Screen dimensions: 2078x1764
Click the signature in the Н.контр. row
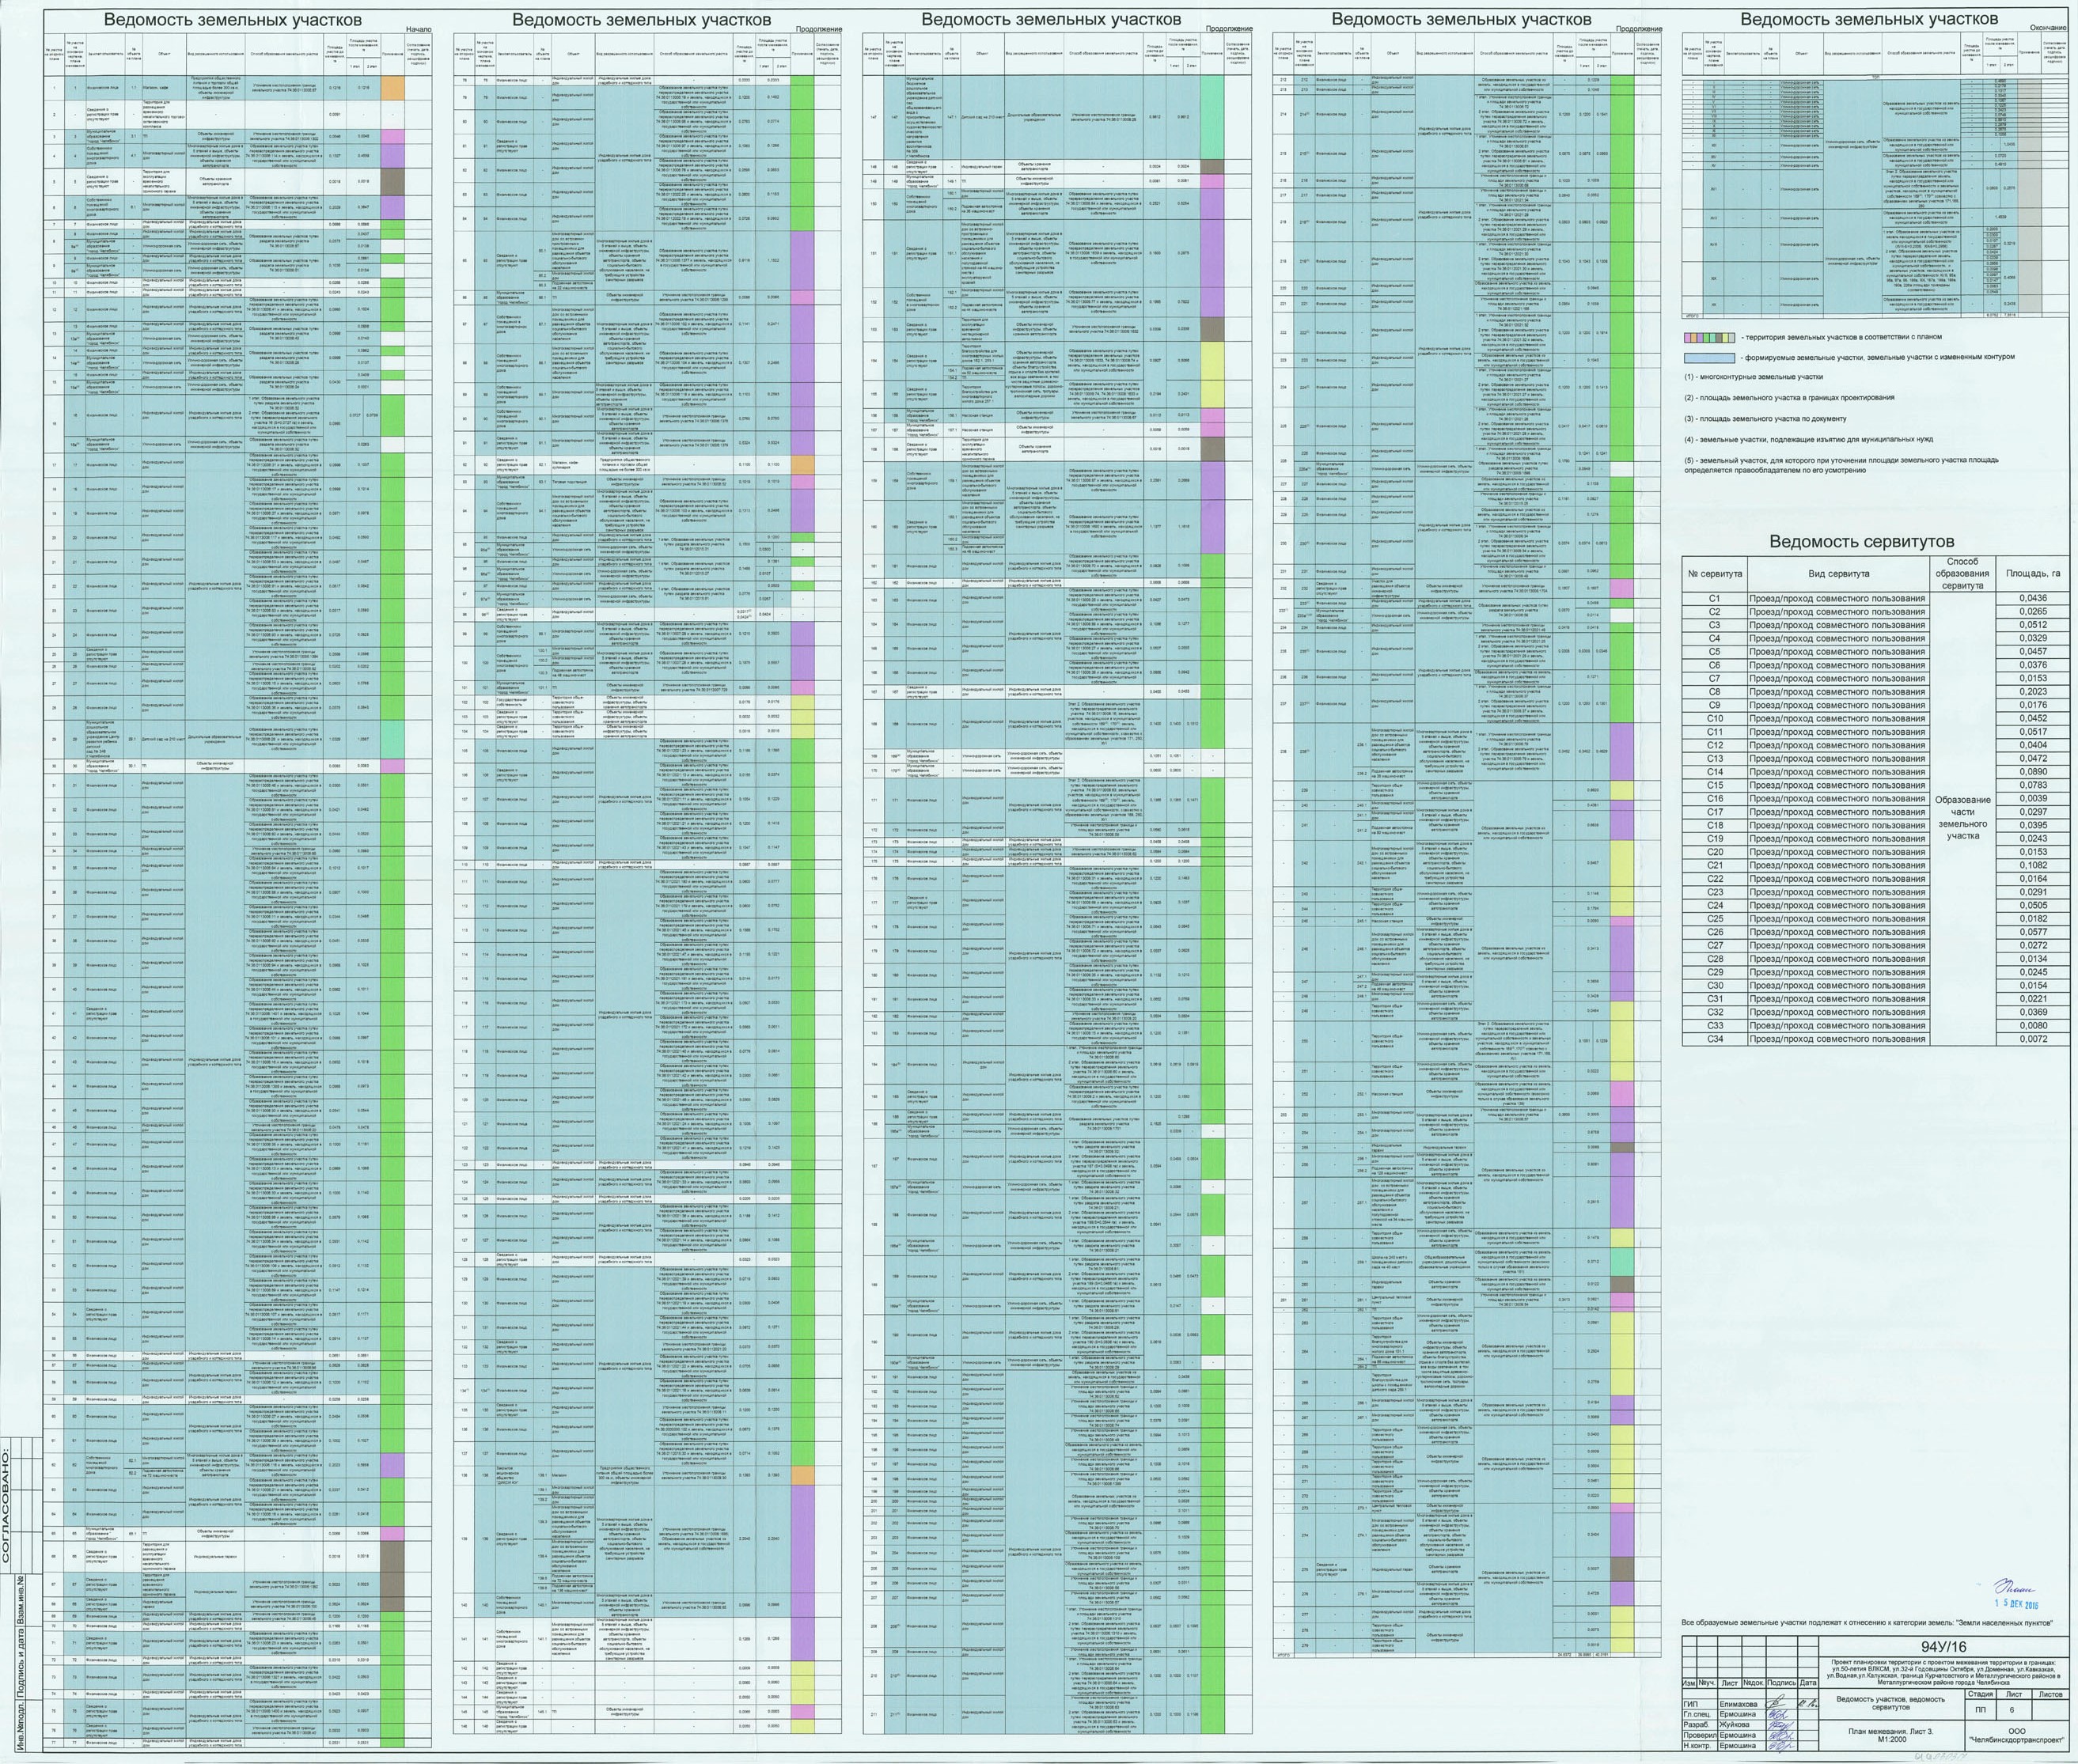click(x=1779, y=1746)
